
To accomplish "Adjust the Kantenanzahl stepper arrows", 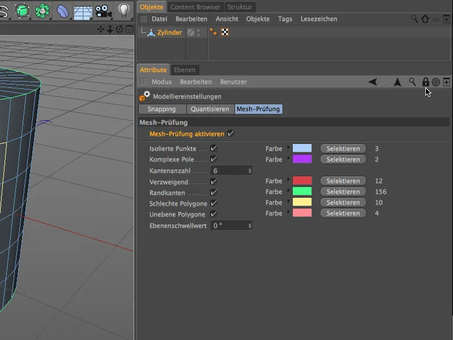I will click(x=250, y=171).
